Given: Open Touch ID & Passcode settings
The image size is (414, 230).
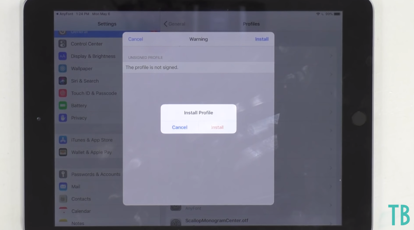Looking at the screenshot, I should coord(89,93).
